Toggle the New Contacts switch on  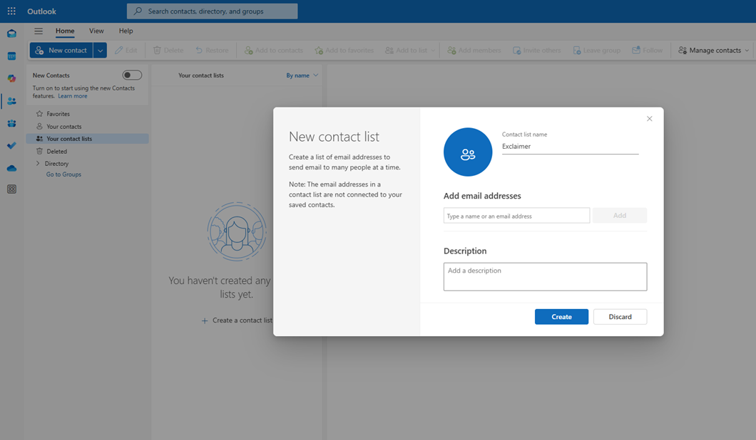coord(131,75)
